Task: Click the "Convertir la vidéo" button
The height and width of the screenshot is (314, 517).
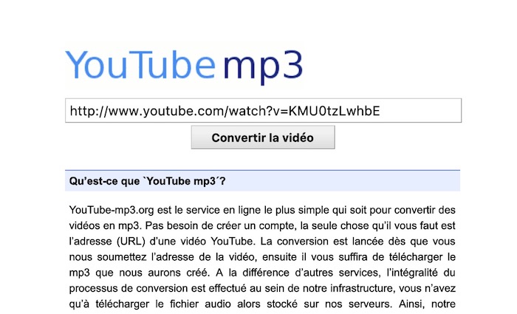Action: tap(263, 137)
